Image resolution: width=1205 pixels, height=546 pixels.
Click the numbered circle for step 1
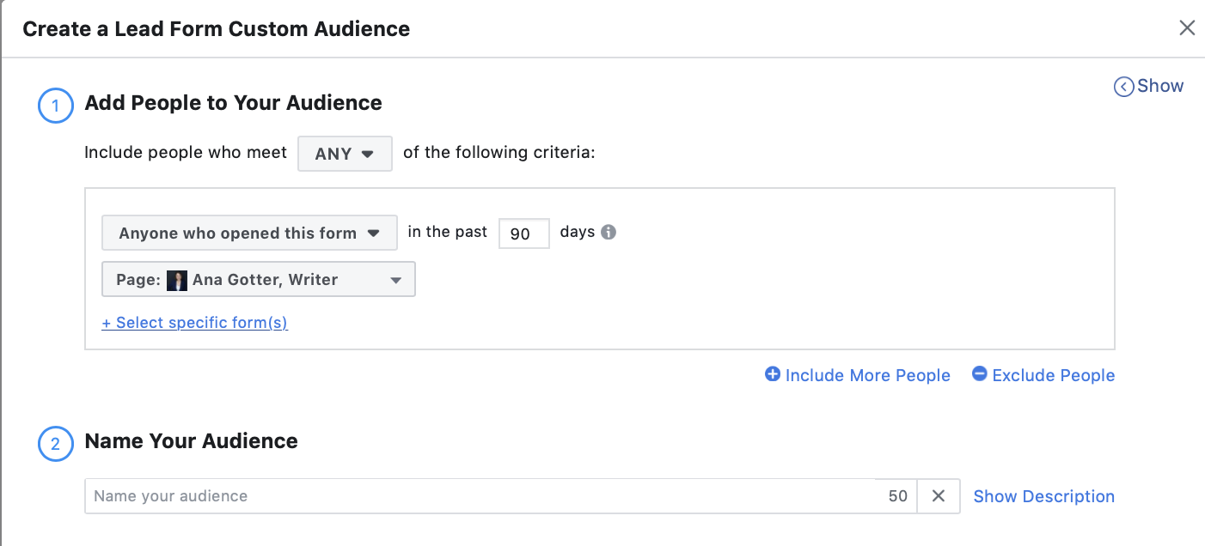55,106
